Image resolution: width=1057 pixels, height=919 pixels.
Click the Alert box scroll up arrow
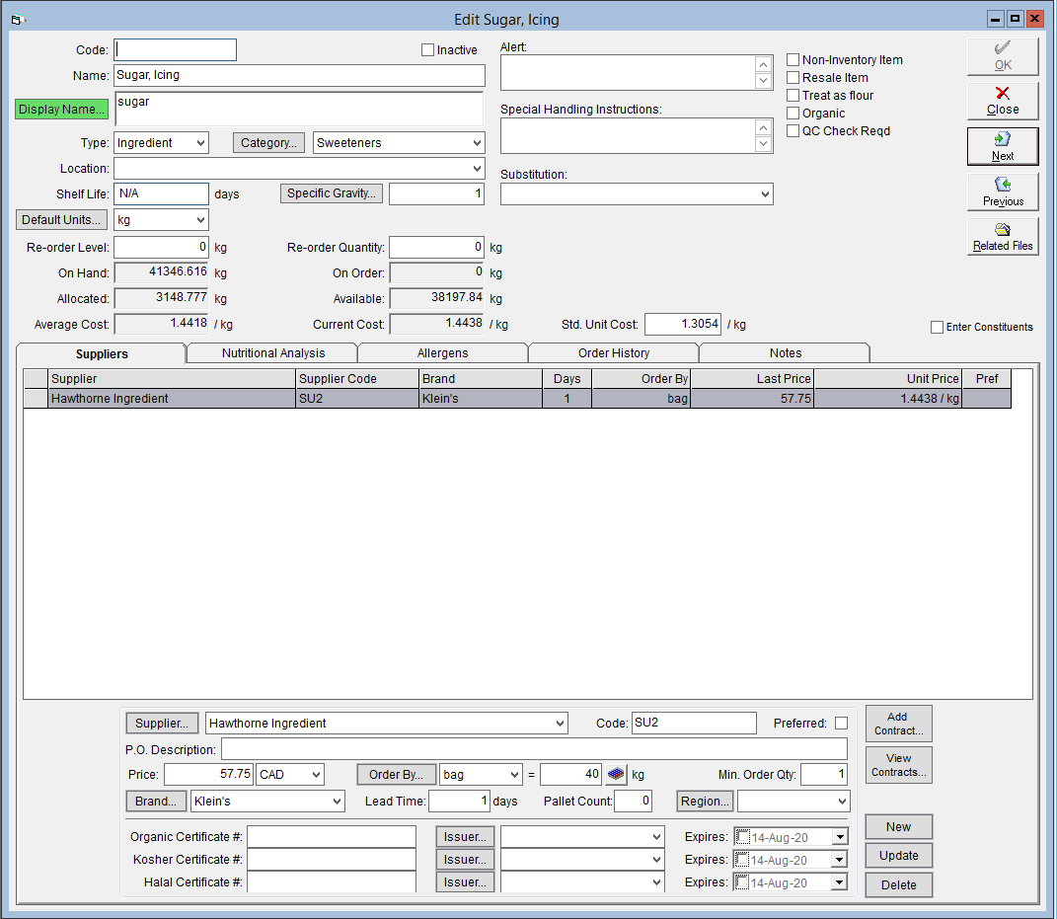pyautogui.click(x=763, y=64)
